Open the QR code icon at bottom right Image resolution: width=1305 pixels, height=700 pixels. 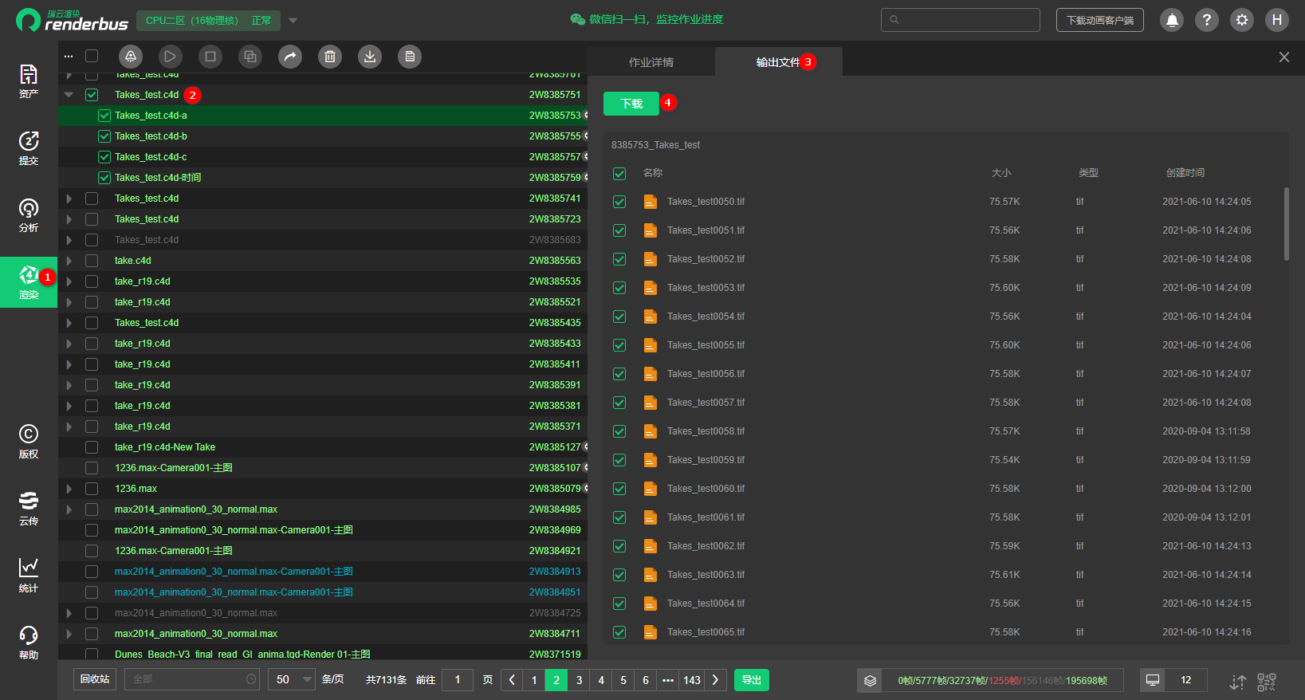(x=1267, y=682)
